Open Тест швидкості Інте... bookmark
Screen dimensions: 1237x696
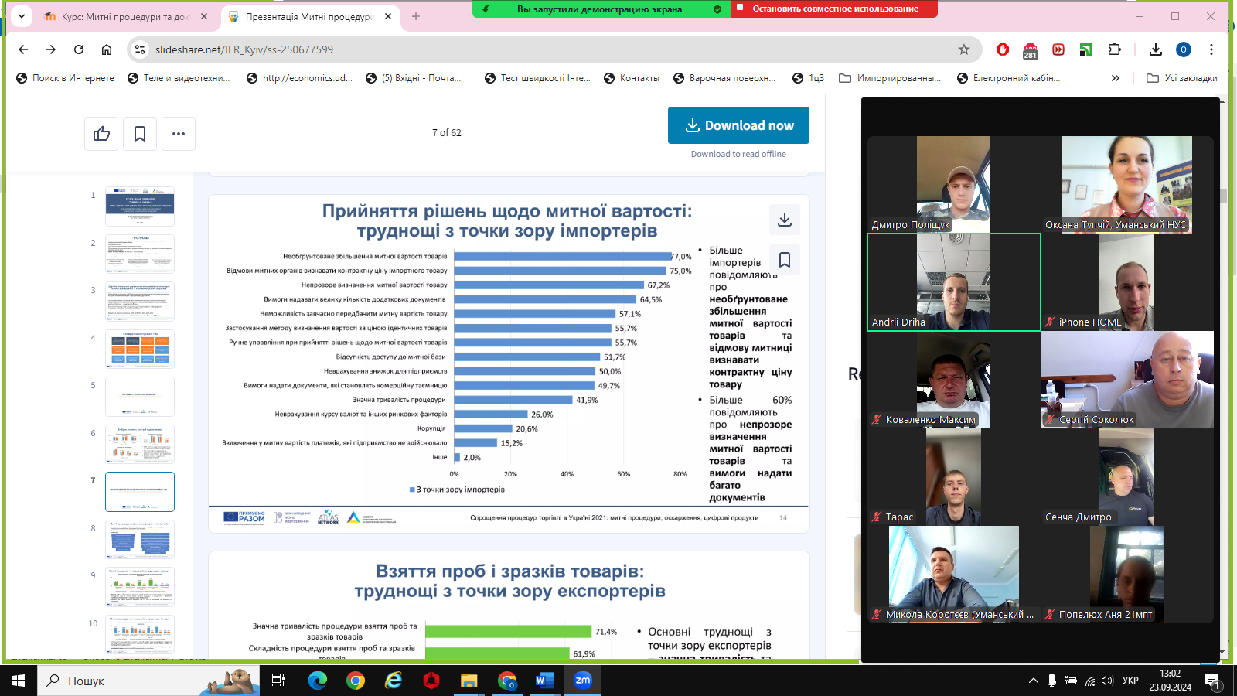537,78
